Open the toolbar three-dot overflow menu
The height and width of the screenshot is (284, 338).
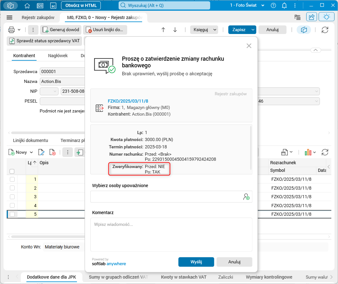[x=33, y=30]
